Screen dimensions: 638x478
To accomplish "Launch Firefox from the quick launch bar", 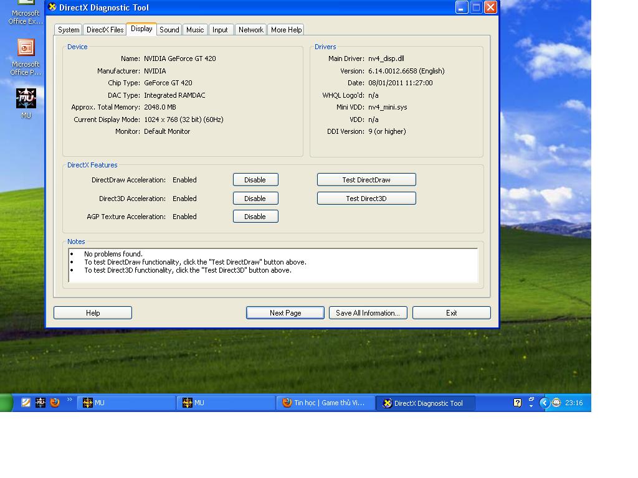I will [55, 403].
